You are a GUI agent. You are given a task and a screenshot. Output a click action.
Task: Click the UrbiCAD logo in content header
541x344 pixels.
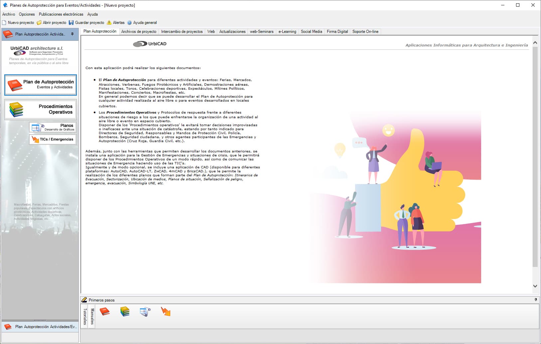point(150,44)
